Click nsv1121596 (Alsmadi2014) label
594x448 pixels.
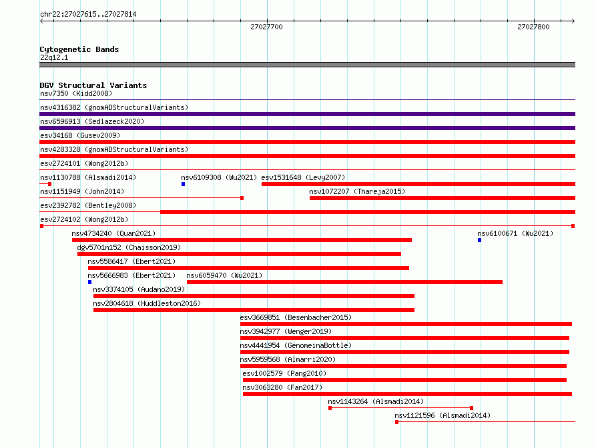(442, 415)
